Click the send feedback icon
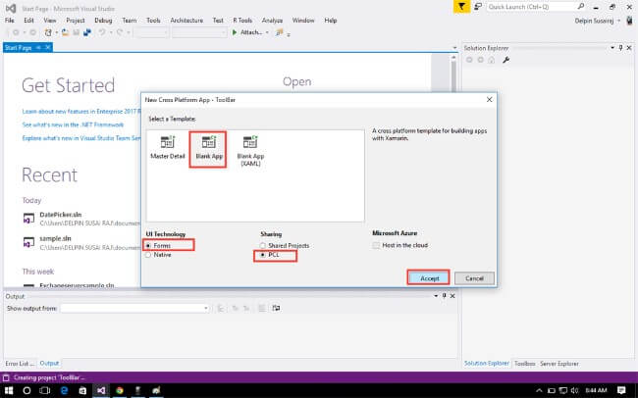 [478, 7]
